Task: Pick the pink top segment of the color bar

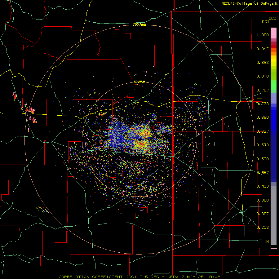Action: coord(274,33)
